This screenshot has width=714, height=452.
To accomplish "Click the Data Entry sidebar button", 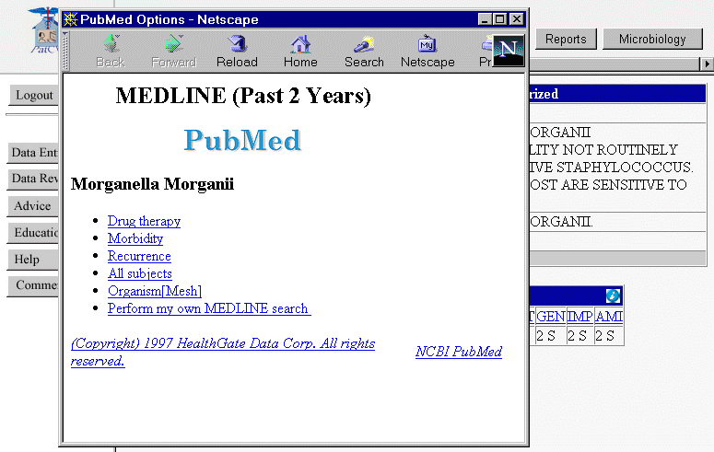I will 32,153.
